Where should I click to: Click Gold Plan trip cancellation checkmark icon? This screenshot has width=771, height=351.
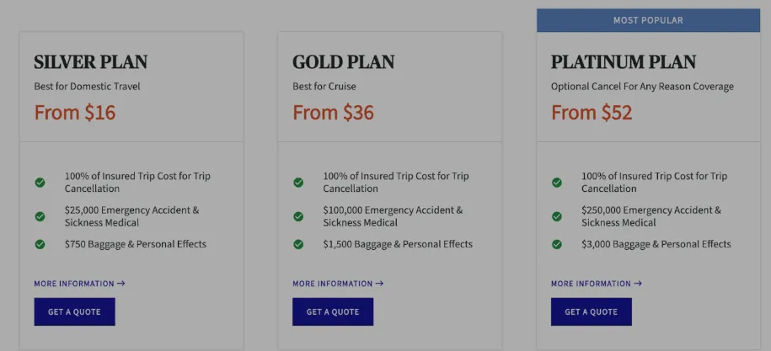[x=298, y=183]
